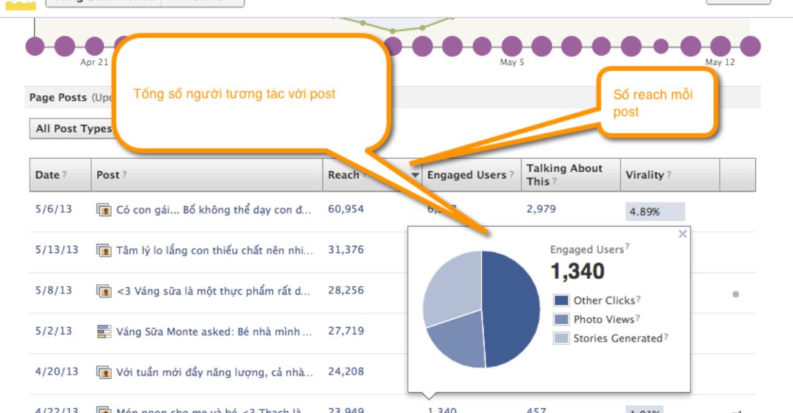Viewport: 793px width, 413px height.
Task: Click the help question mark next to Post header
Action: coord(124,175)
